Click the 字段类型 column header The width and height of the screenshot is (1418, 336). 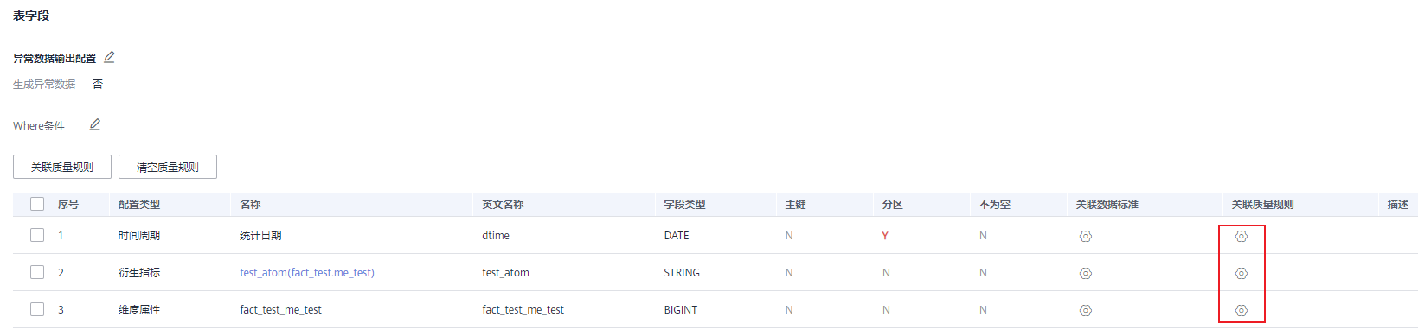click(684, 205)
